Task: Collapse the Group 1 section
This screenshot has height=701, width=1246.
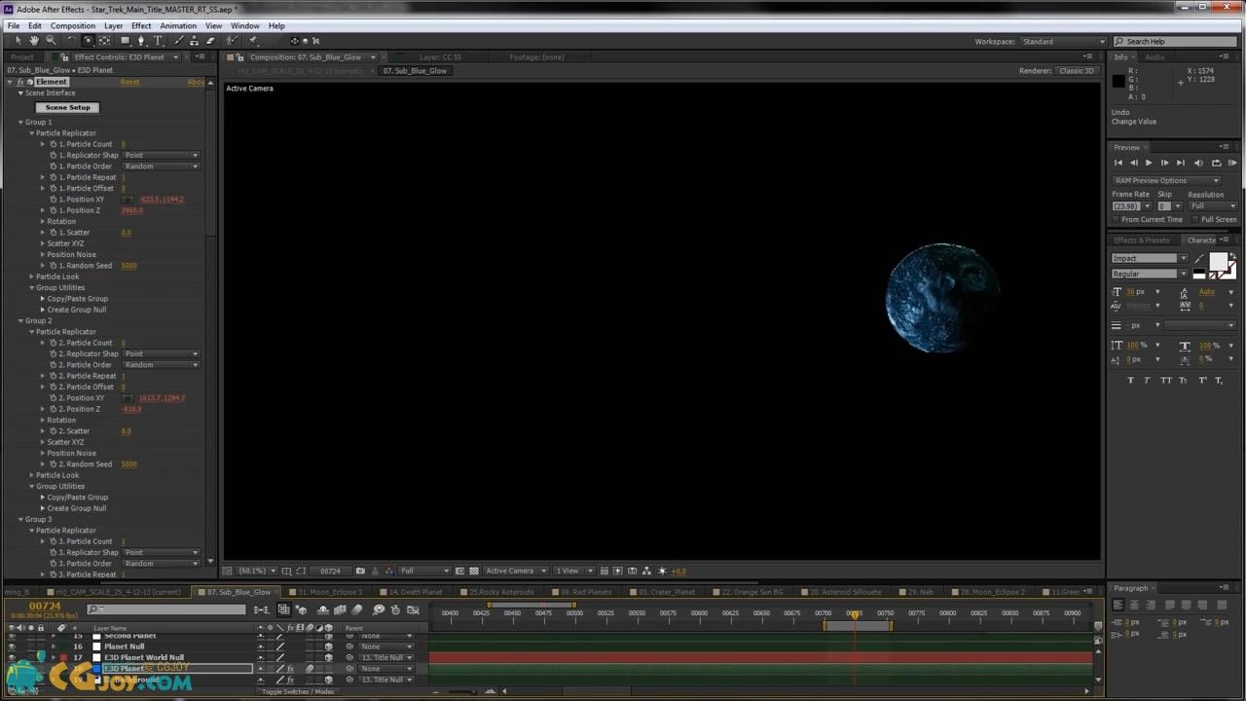Action: click(20, 122)
